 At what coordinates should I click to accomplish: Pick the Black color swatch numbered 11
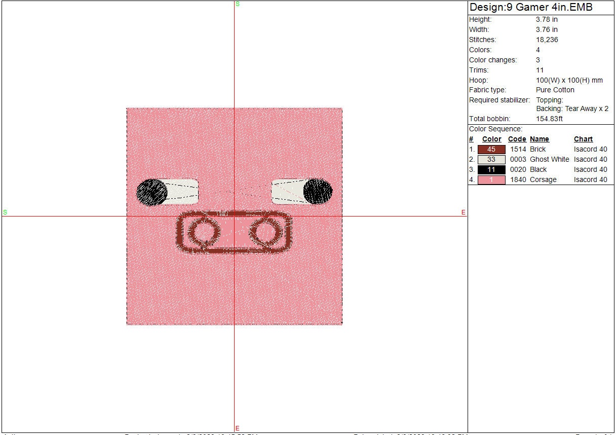(x=491, y=170)
